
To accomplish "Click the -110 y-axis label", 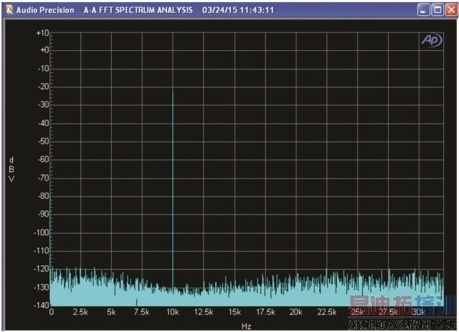I will click(42, 250).
